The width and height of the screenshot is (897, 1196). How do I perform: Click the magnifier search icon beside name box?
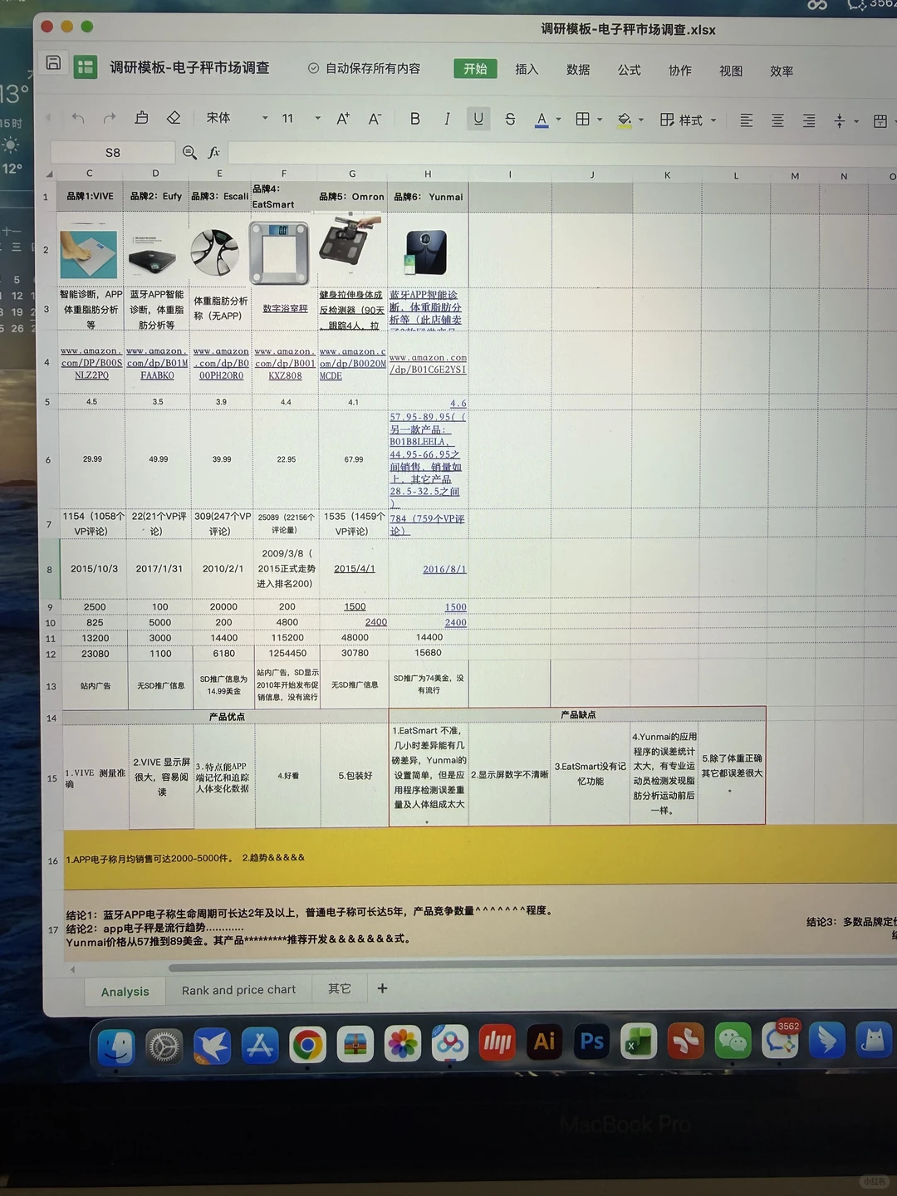click(x=189, y=152)
